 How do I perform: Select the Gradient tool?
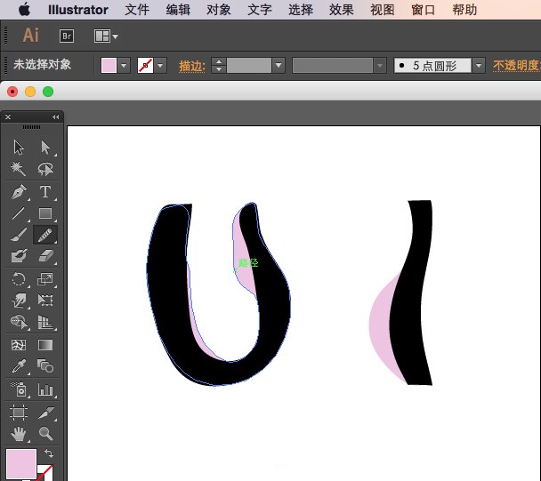click(45, 345)
